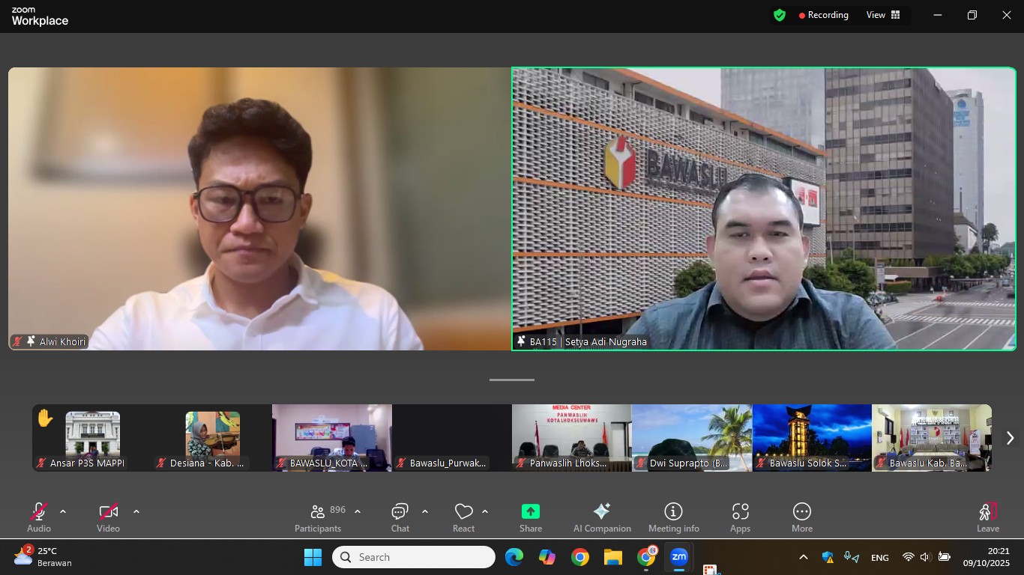
Task: Turn on camera with Video button
Action: 108,517
